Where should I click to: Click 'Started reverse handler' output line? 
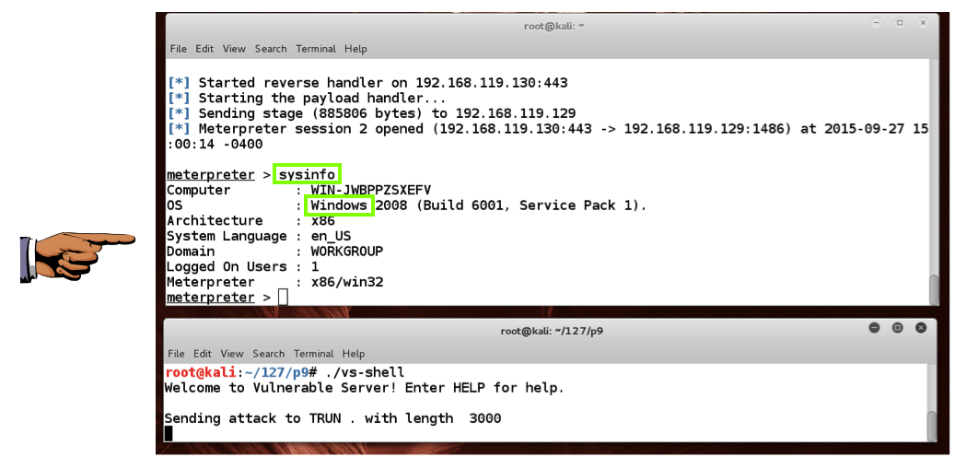coord(367,83)
